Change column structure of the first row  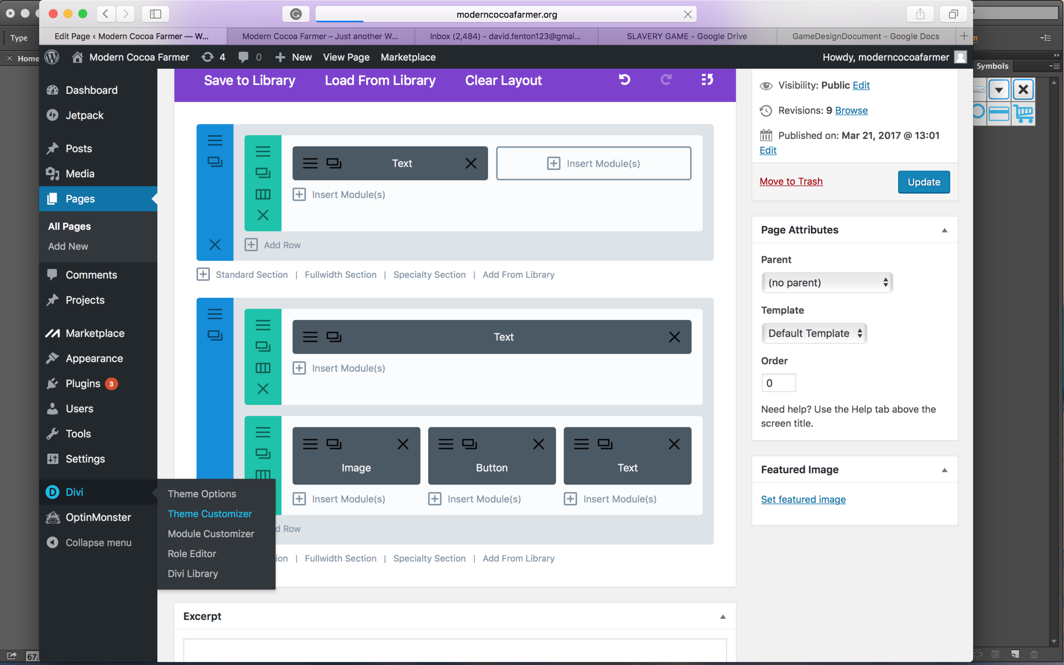263,194
